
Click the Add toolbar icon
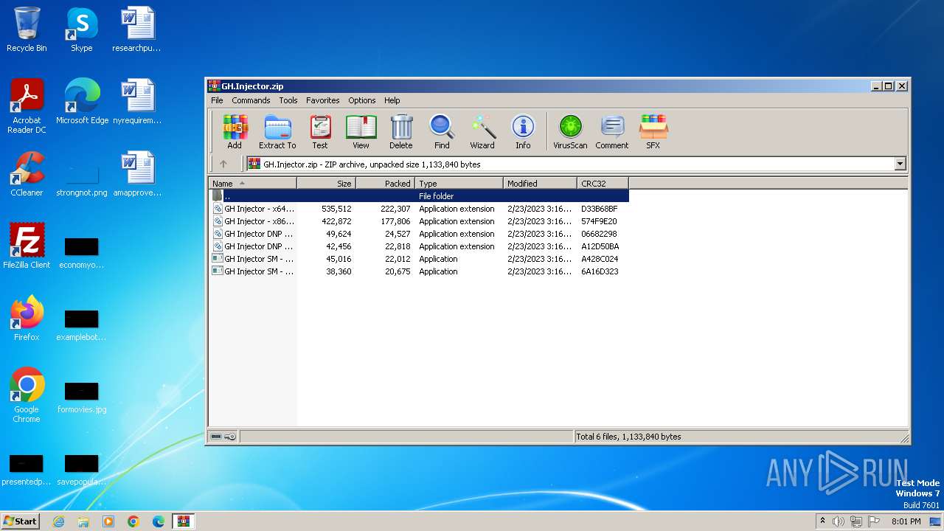coord(235,132)
